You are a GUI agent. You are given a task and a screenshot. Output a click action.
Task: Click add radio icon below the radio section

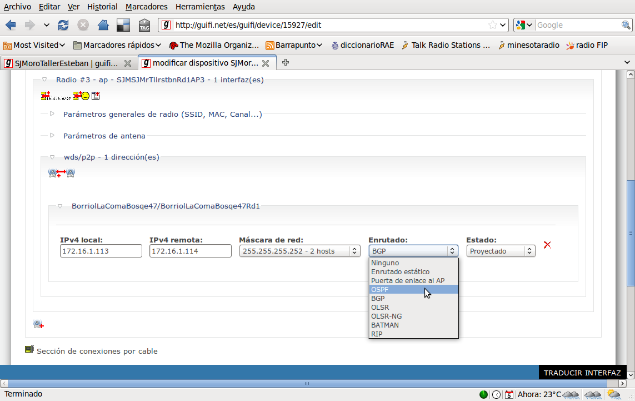38,324
